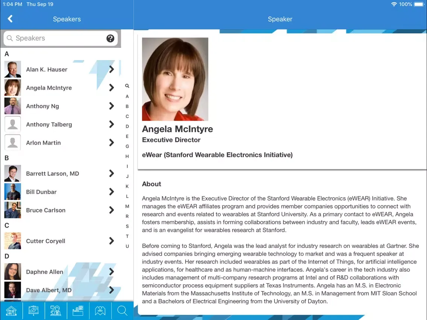Open Alan K. Hauser chevron
The width and height of the screenshot is (427, 320).
[111, 69]
